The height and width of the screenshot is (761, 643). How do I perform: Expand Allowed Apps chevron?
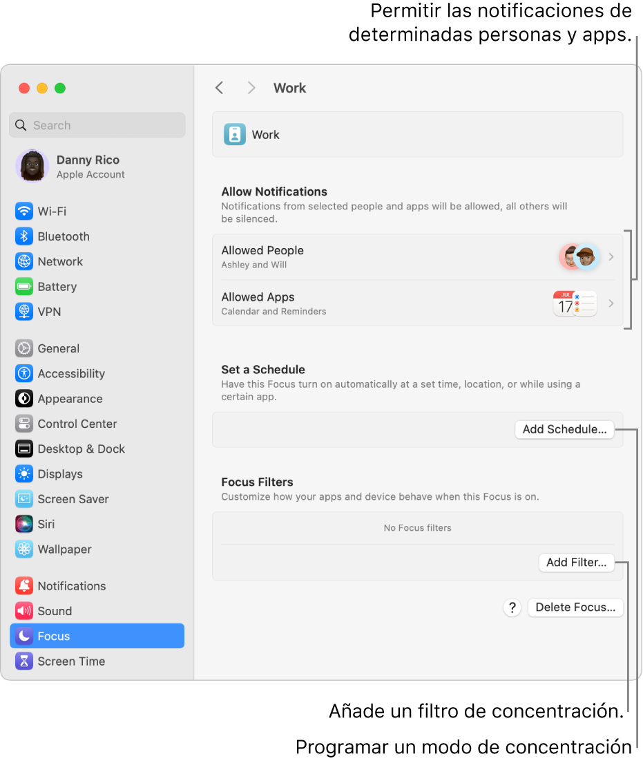(x=611, y=303)
